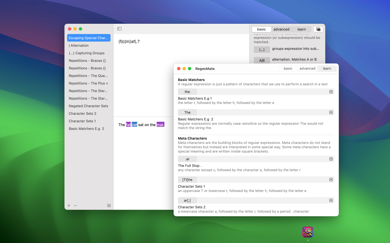The width and height of the screenshot is (390, 243).
Task: Click 'alternation. Matches A or B' description
Action: [294, 59]
